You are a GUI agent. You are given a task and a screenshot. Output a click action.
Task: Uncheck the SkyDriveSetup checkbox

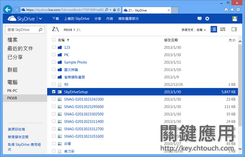[53, 92]
